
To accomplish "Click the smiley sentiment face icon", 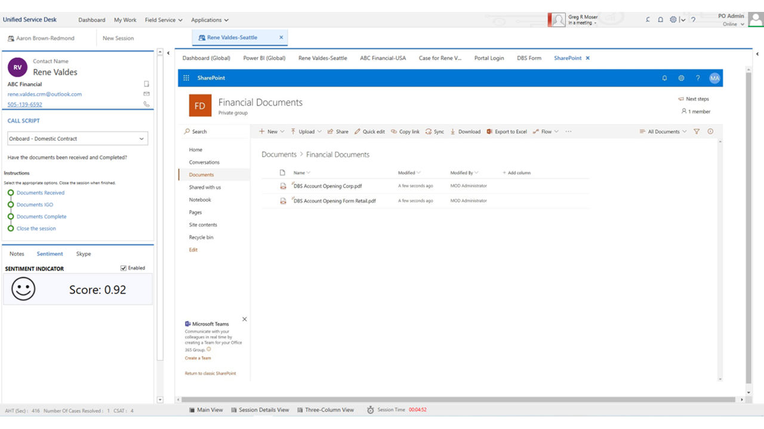I will click(x=23, y=290).
